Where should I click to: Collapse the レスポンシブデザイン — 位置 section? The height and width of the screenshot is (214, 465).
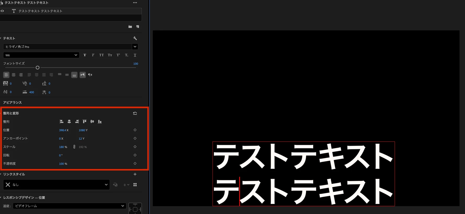(1, 197)
